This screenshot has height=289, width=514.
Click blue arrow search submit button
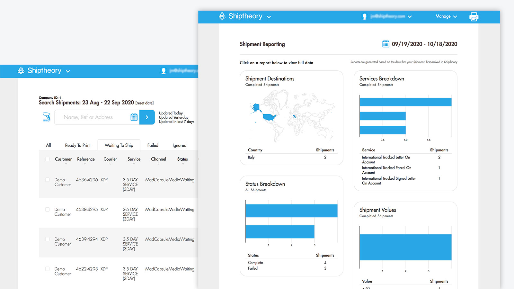pos(147,117)
